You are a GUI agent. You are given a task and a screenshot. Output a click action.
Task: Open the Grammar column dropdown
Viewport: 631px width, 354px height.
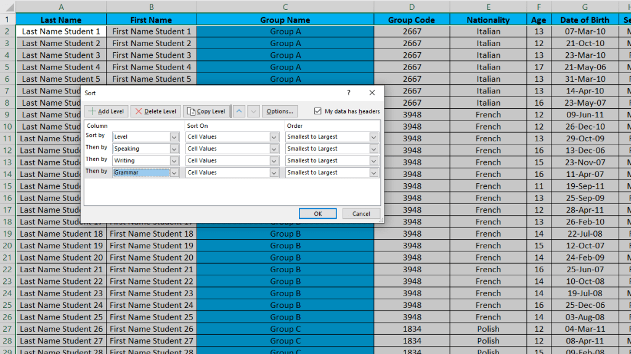coord(174,173)
